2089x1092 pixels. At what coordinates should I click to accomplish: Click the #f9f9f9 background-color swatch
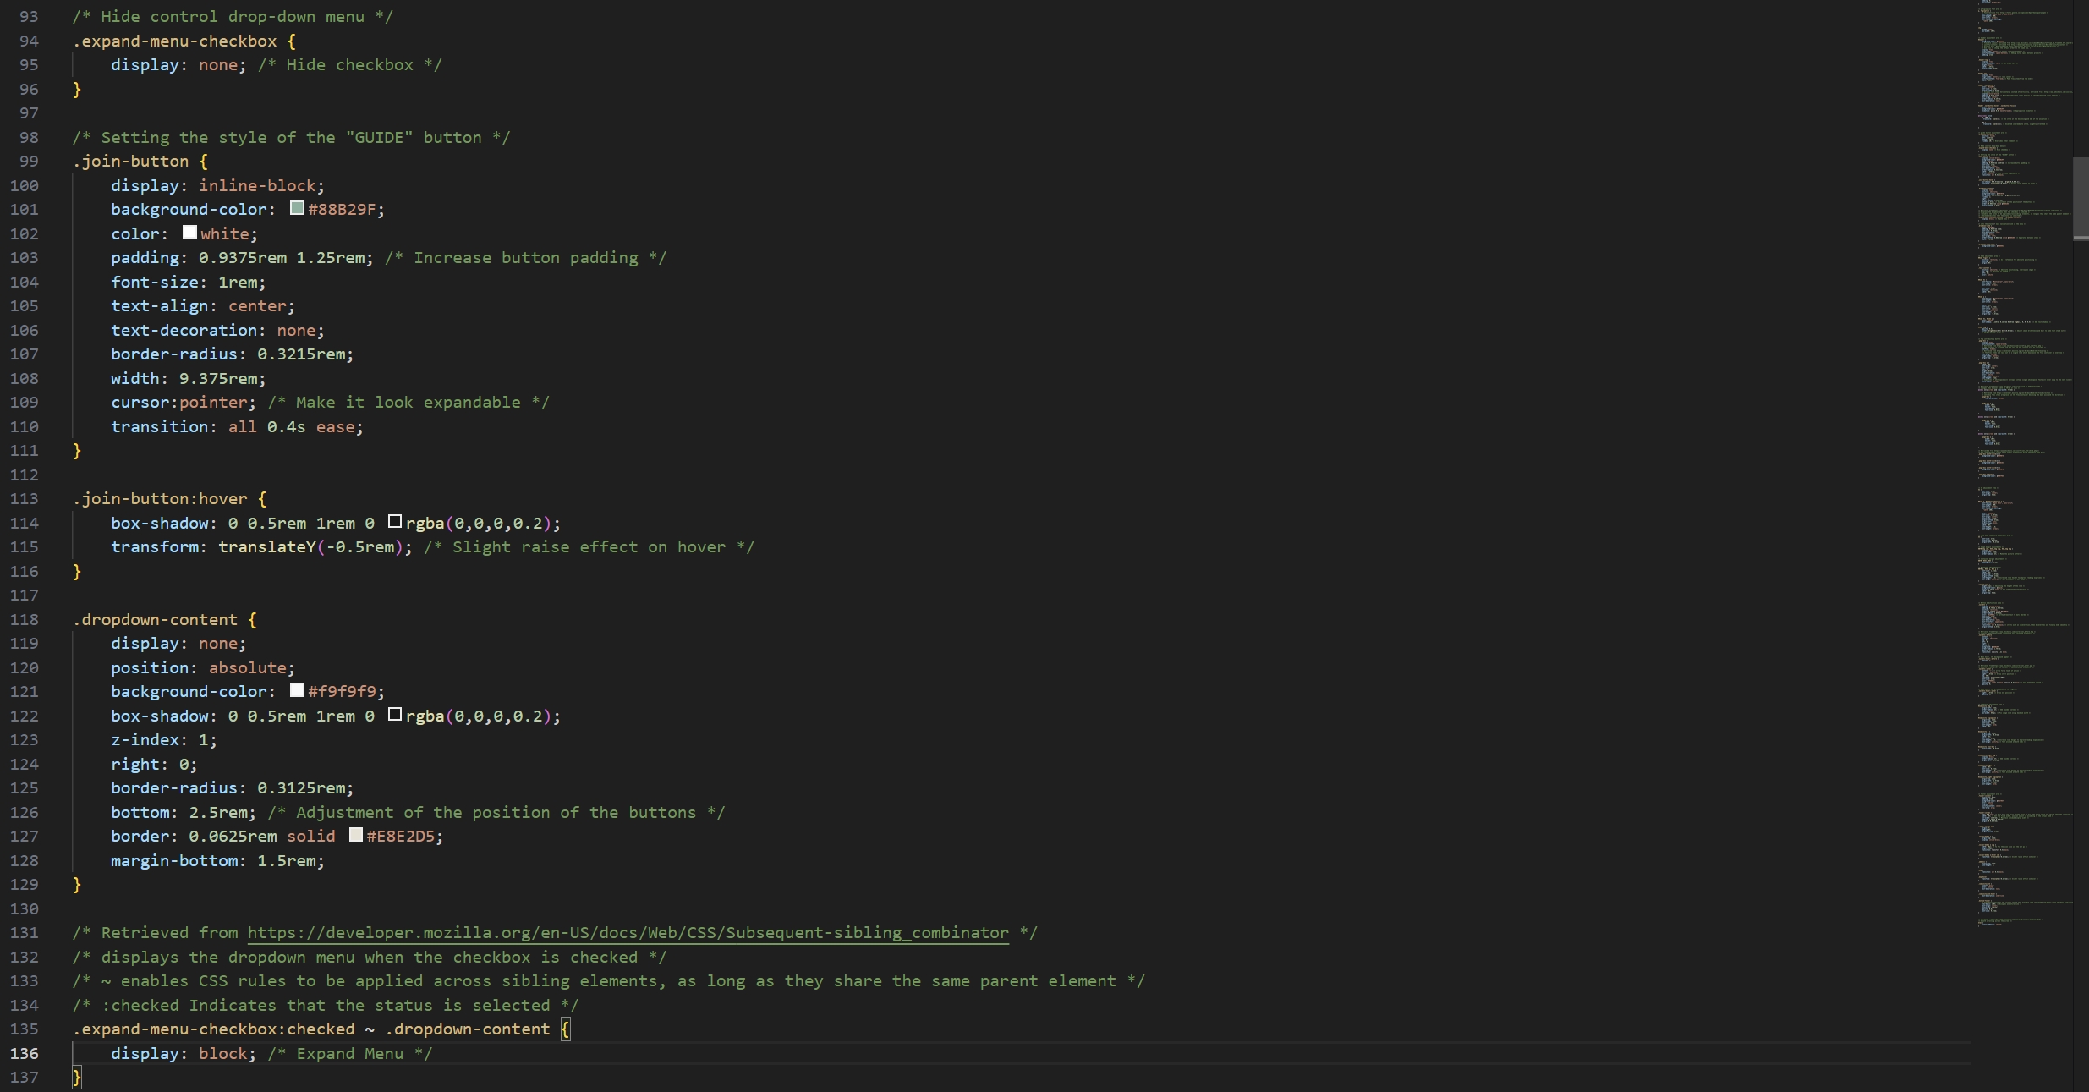pos(298,690)
